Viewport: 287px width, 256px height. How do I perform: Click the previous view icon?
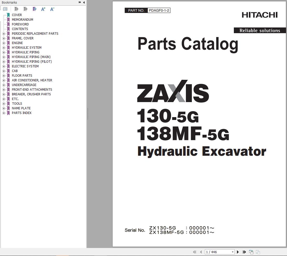251,252
